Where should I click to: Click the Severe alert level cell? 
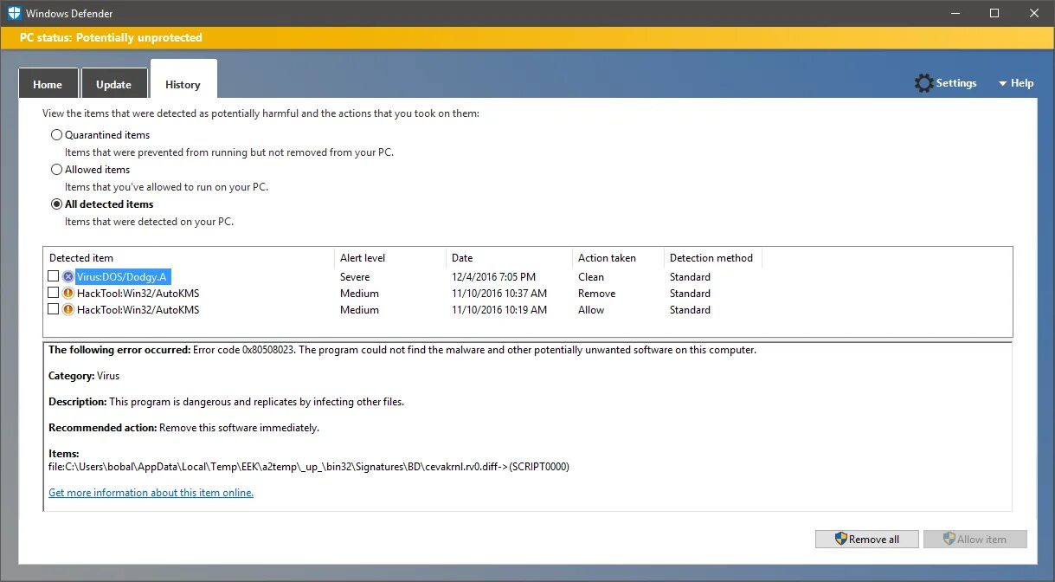coord(355,277)
